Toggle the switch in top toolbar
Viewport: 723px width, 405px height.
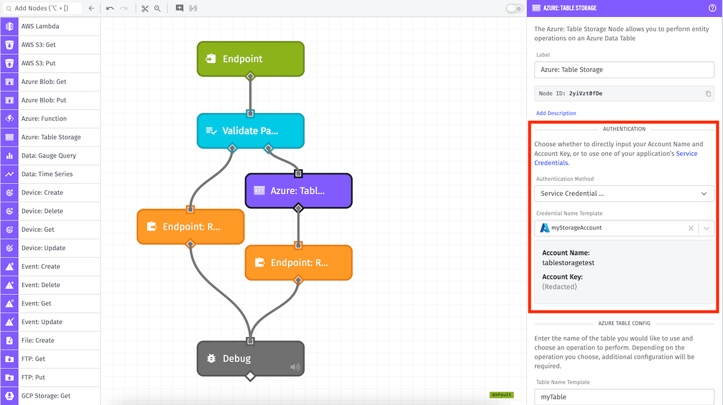[x=514, y=8]
